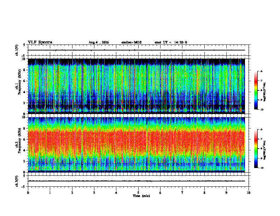This screenshot has height=216, width=280.
Task: Click the ch.2 "Frequency (kHz)" axis label
Action: [19, 140]
